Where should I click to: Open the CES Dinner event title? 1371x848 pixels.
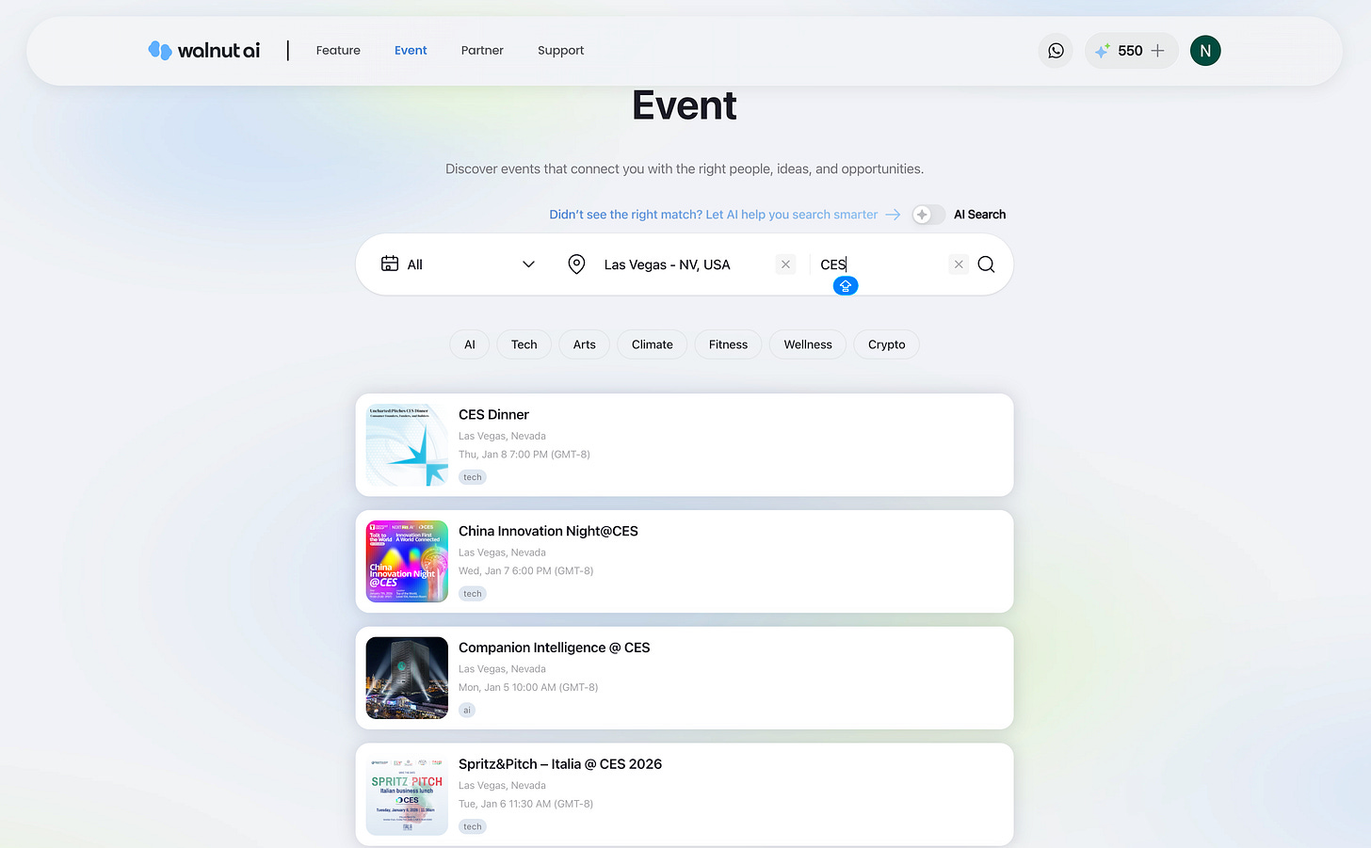tap(493, 414)
